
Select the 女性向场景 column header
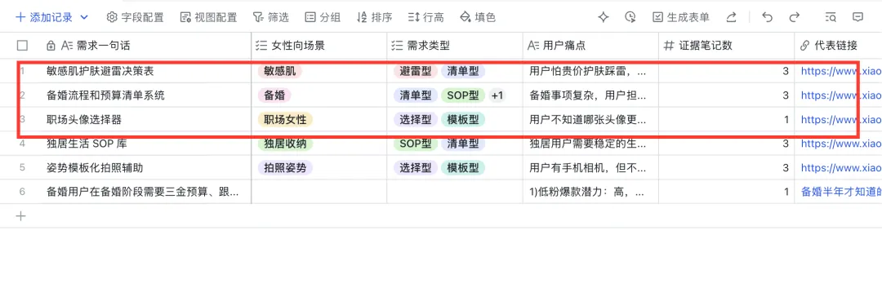tap(319, 46)
